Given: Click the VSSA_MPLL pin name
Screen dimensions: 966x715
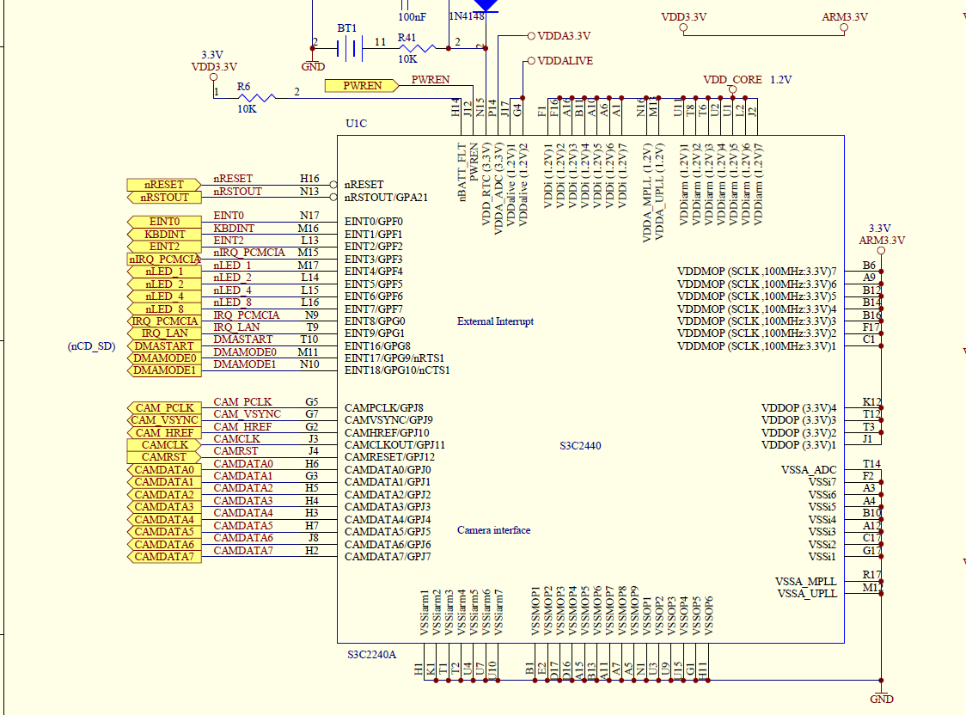Looking at the screenshot, I should point(806,581).
